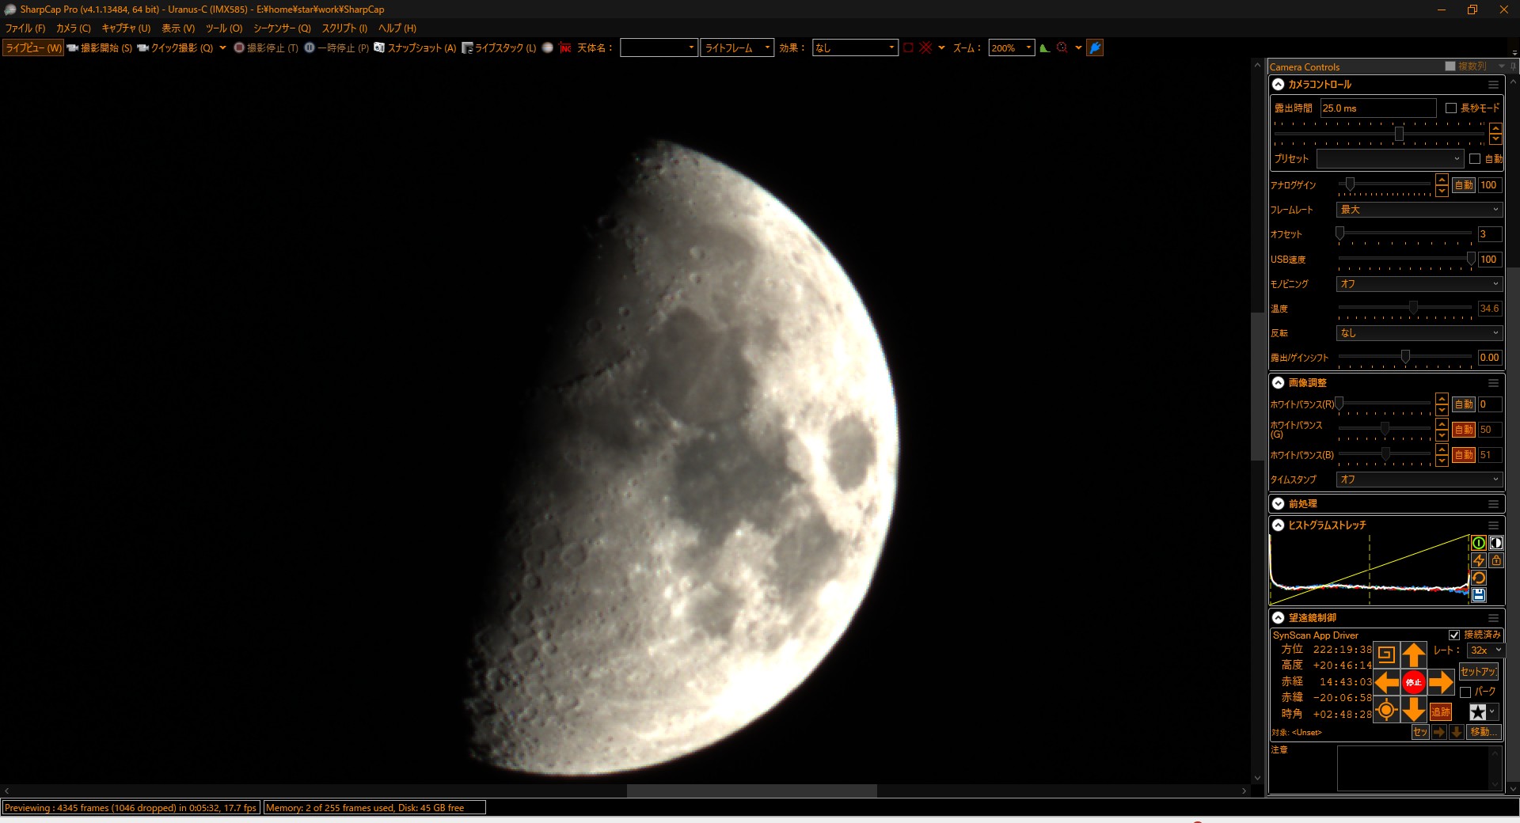1520x823 pixels.
Task: Click the red square selection area icon
Action: (908, 48)
